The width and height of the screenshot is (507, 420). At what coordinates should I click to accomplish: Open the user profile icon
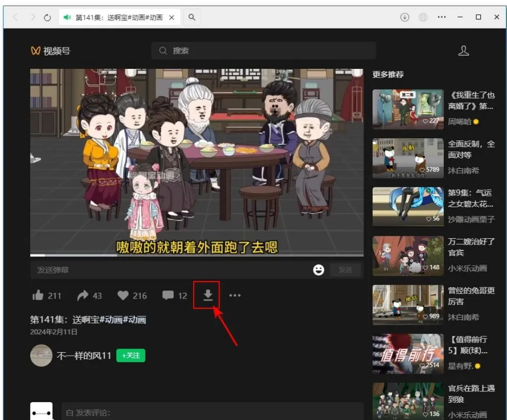click(464, 51)
